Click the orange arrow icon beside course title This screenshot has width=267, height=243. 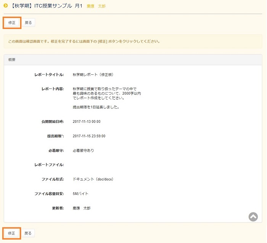6,6
